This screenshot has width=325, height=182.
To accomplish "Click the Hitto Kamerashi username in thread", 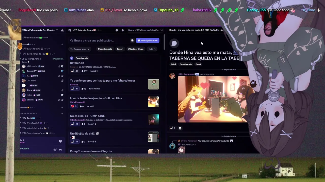I will [186, 74].
